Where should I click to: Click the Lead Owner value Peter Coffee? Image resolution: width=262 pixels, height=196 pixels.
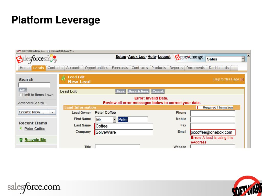(x=105, y=113)
